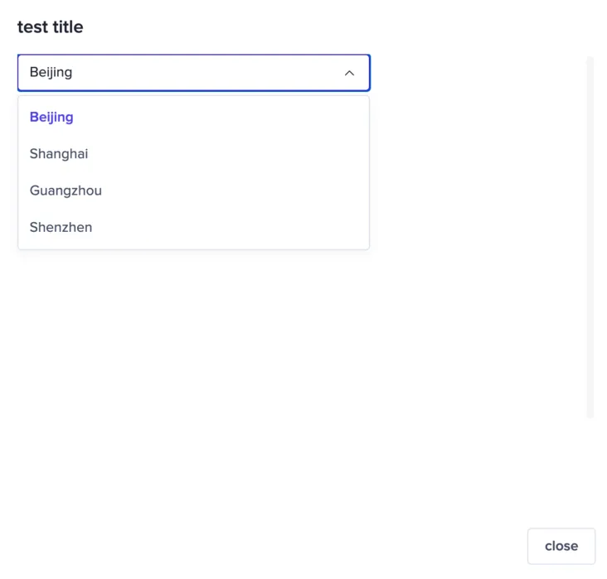Dismiss the dialog with the close button

click(561, 546)
